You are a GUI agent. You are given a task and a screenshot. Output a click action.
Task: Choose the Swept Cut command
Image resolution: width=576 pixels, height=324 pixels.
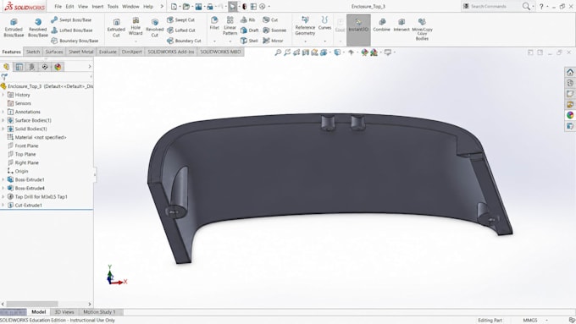[180, 19]
